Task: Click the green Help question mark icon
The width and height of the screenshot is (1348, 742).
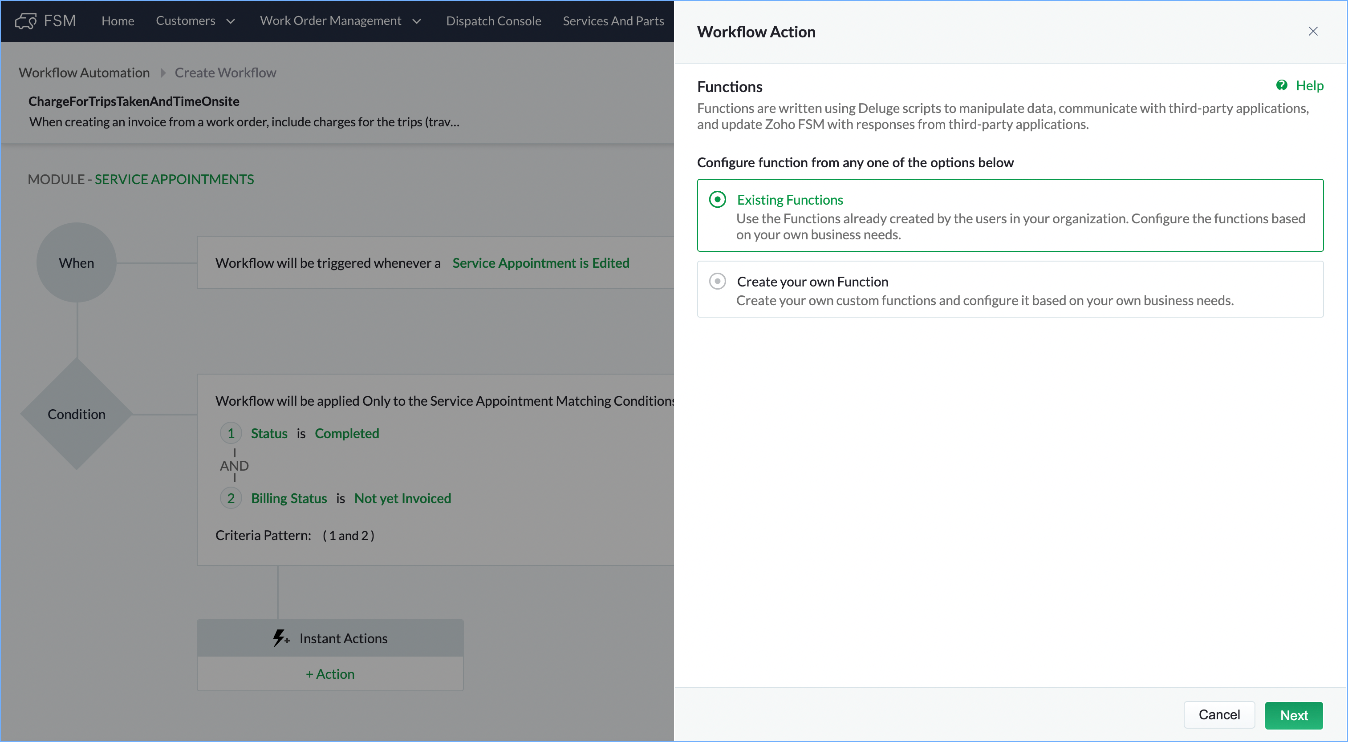Action: (1282, 85)
